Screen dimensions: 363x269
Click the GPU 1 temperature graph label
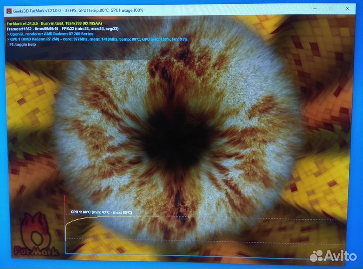100,212
